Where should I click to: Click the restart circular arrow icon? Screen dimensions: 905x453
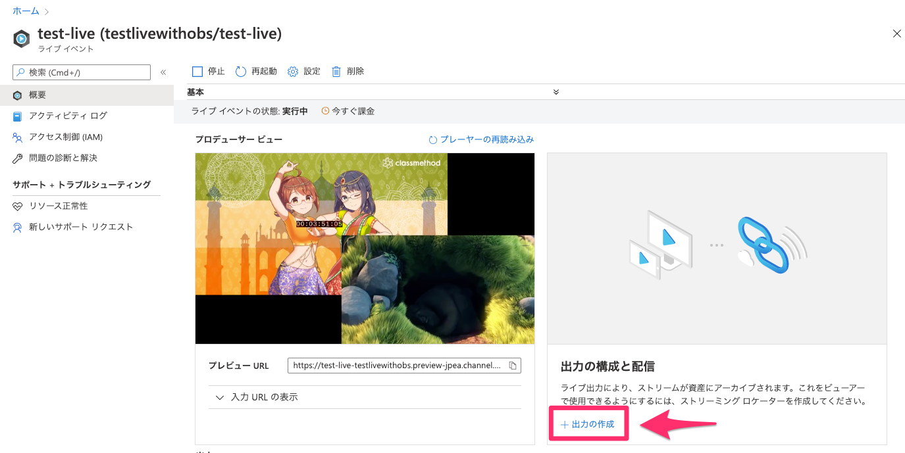coord(241,71)
